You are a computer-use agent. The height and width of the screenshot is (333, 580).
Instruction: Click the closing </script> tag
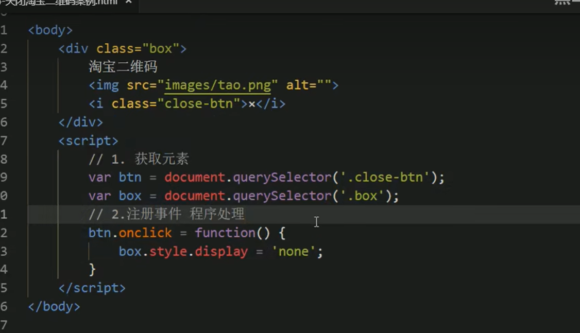92,288
